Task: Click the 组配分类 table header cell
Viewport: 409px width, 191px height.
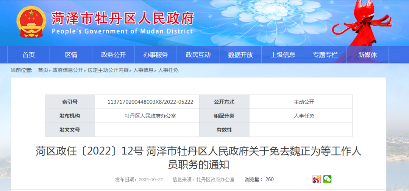Action: pyautogui.click(x=224, y=116)
